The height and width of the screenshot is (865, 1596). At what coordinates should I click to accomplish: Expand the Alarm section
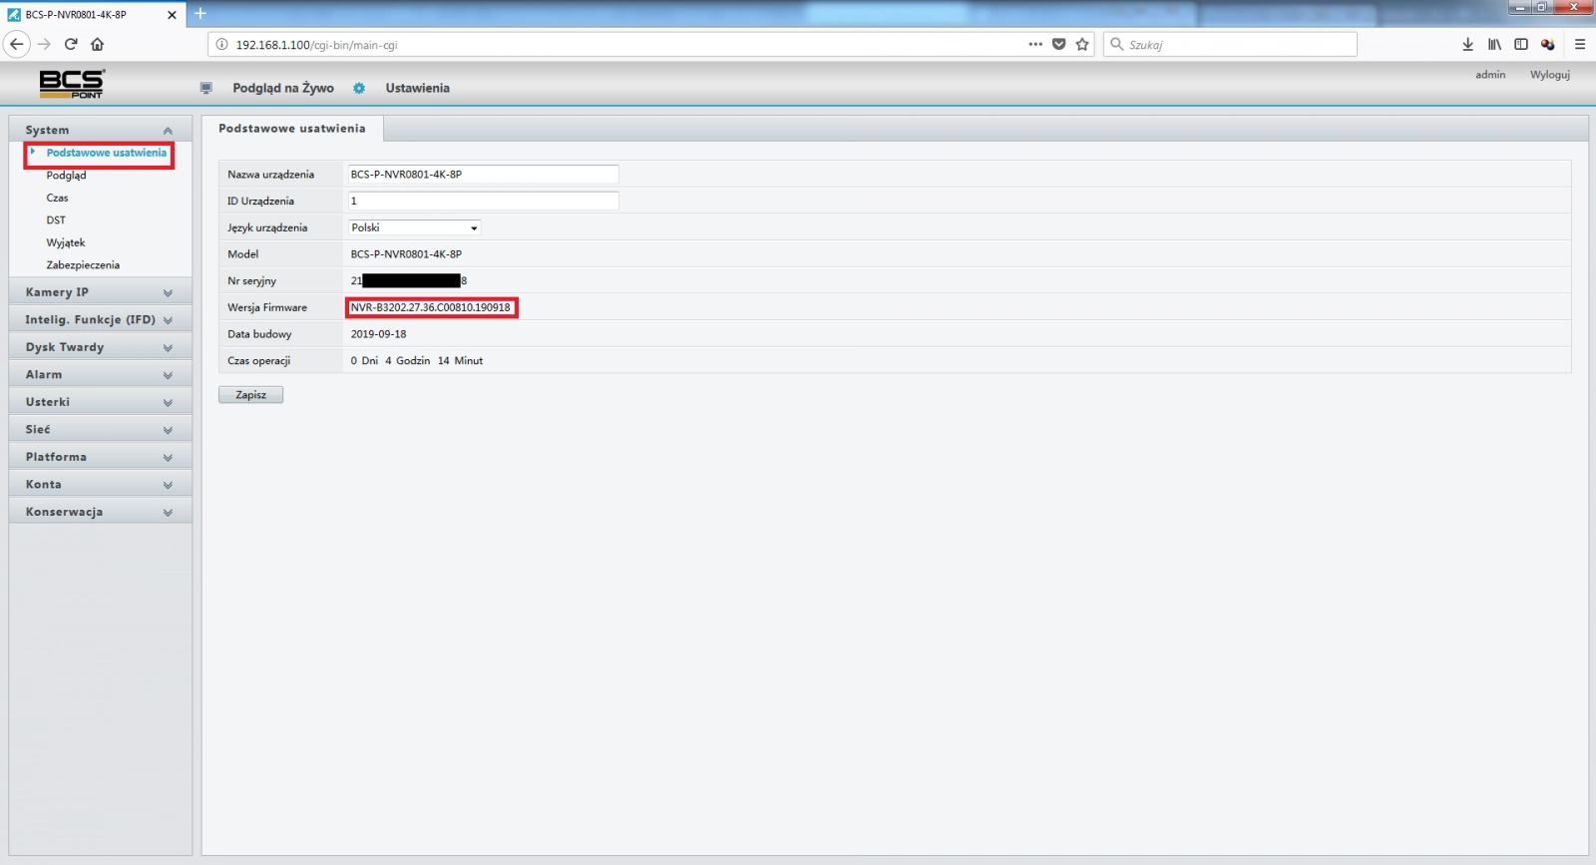[100, 374]
